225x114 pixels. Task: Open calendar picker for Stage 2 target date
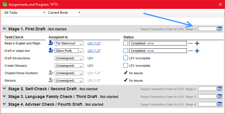[x=220, y=89]
